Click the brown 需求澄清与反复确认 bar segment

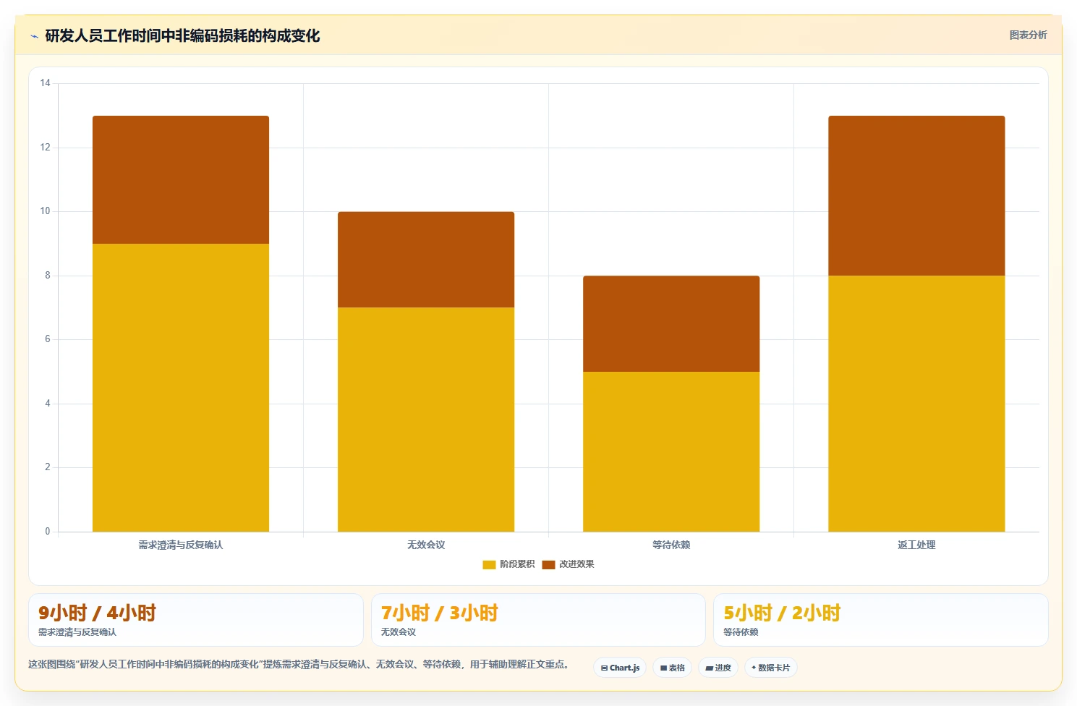point(181,179)
